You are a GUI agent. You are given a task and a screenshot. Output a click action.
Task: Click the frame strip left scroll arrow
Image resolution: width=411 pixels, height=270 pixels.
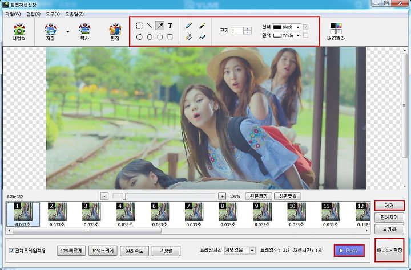click(x=10, y=231)
